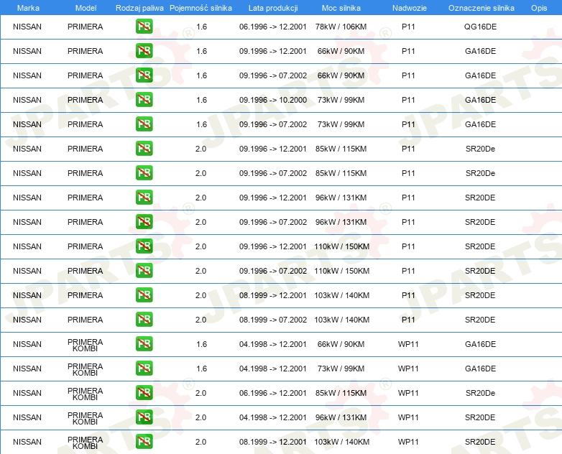Select 110kW / 150KM cell ending 07.2002
The width and height of the screenshot is (562, 454).
[341, 271]
